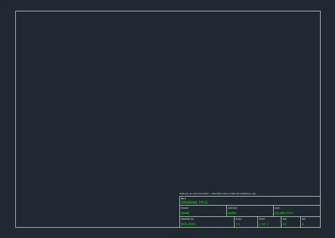The image size is (335, 238).
Task: Click the DATE field label
Action: pos(277,208)
